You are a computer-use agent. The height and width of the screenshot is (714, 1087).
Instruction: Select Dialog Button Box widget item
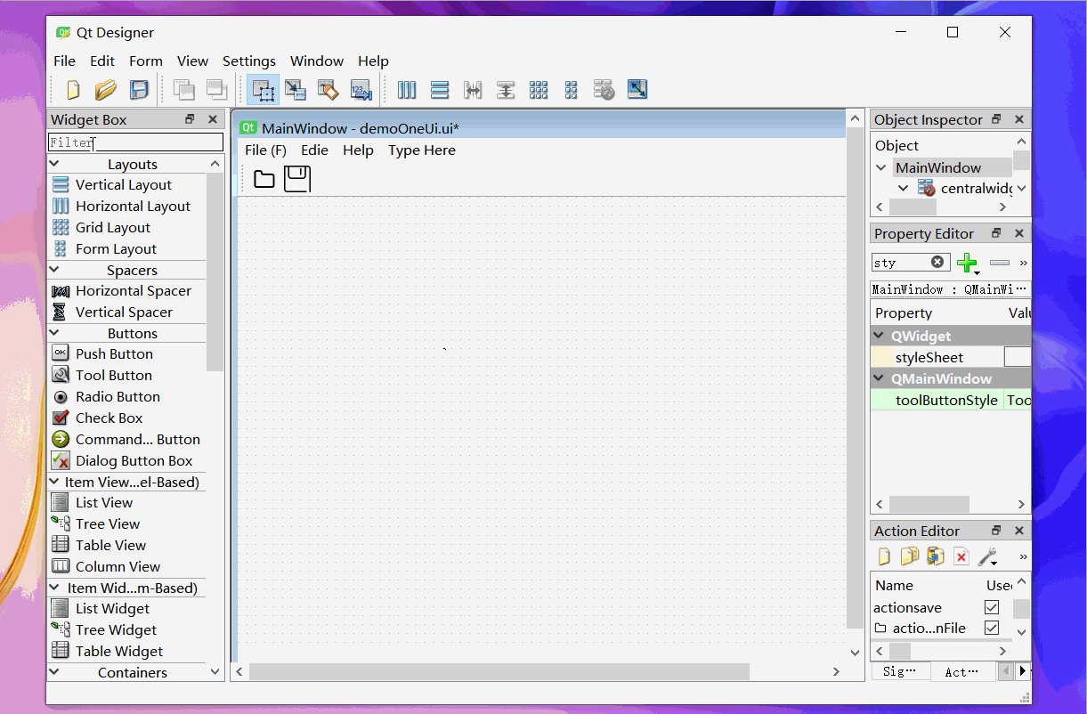click(134, 460)
